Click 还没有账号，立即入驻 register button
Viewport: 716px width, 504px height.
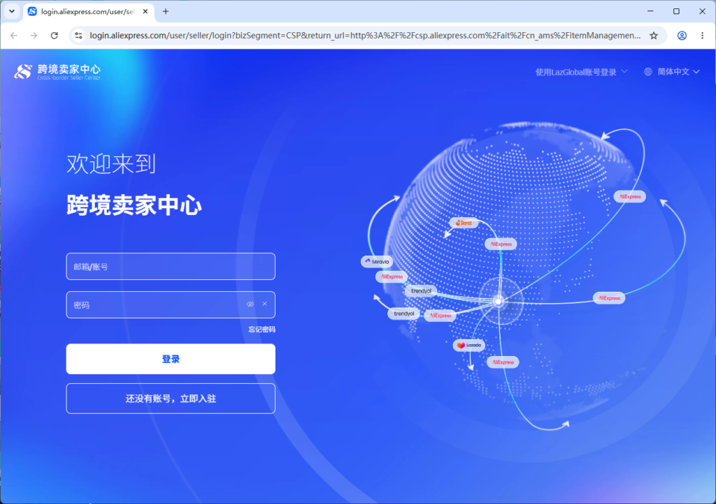click(171, 399)
